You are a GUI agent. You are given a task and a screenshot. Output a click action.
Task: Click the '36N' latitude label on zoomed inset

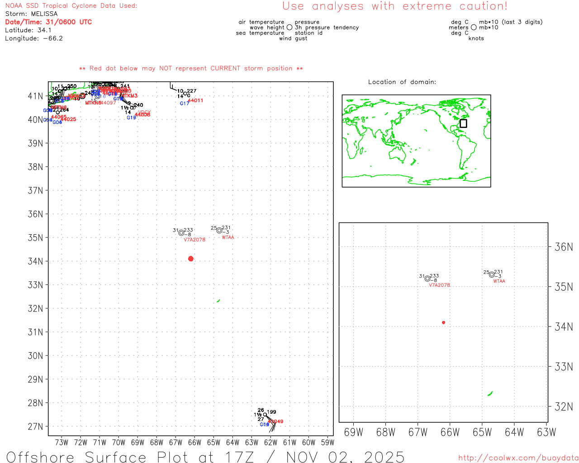(564, 247)
